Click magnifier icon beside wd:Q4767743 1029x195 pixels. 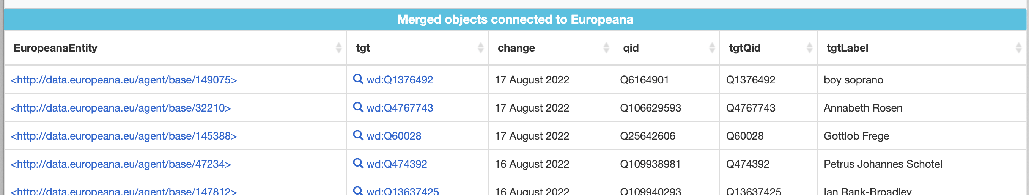tap(358, 107)
